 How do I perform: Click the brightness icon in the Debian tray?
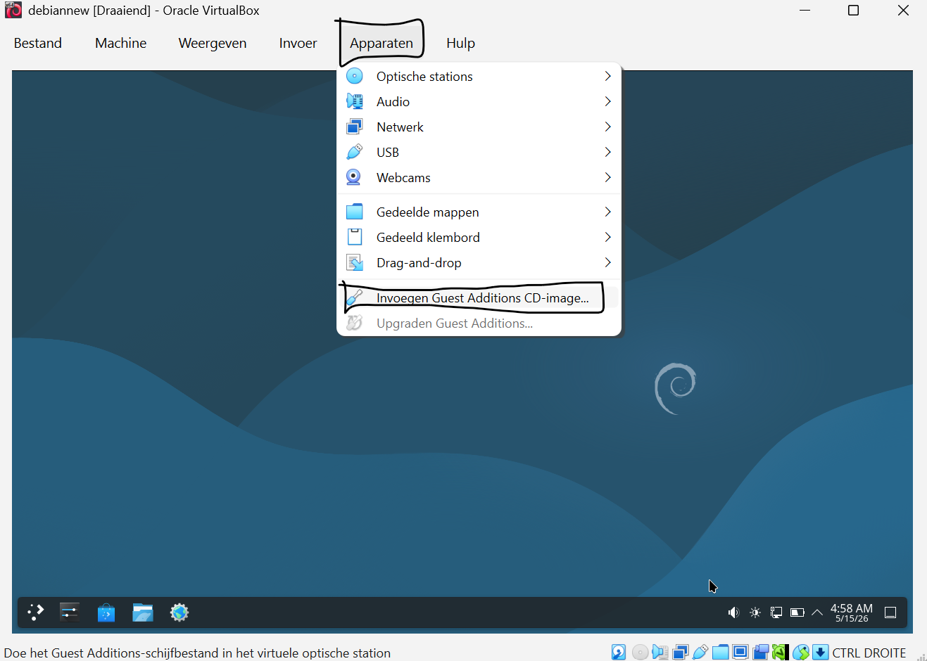point(755,612)
